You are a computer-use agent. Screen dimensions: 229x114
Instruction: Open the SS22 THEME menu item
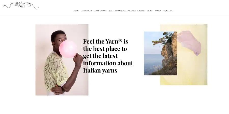pos(87,11)
